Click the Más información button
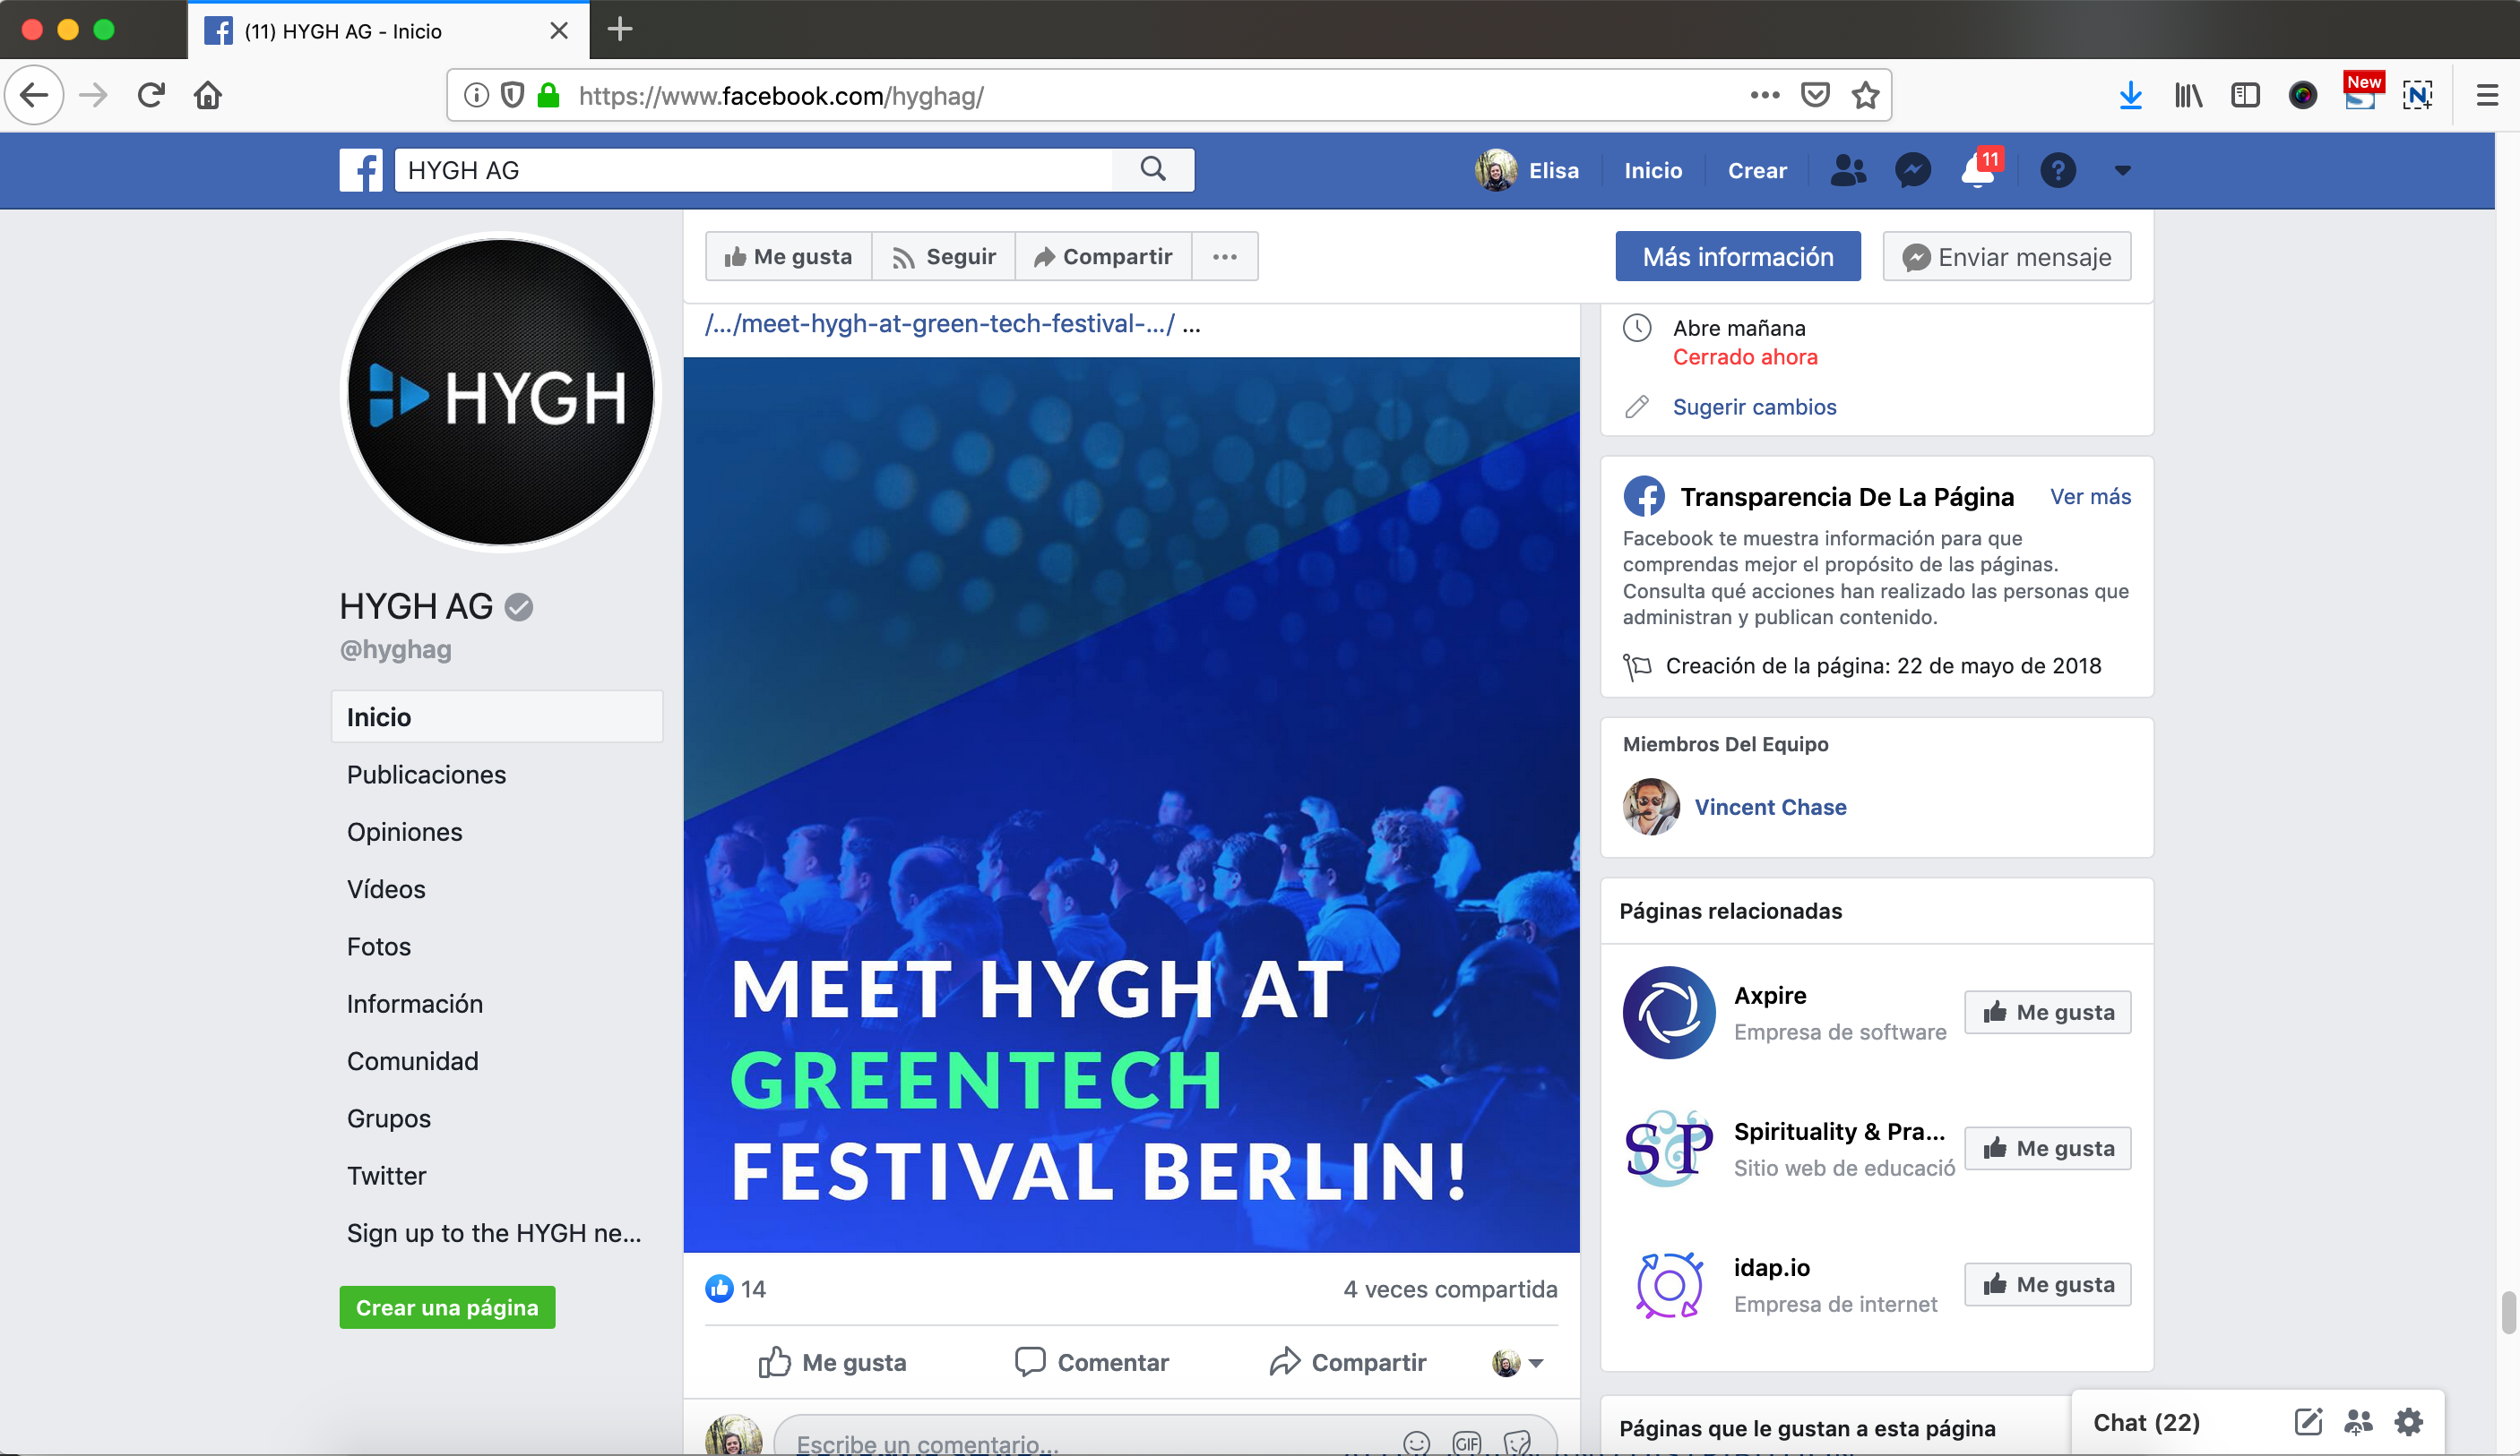The height and width of the screenshot is (1456, 2520). (1738, 257)
